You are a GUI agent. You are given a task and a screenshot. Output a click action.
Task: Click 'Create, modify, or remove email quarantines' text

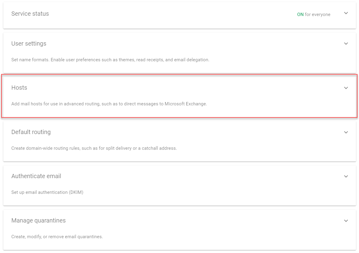(57, 237)
